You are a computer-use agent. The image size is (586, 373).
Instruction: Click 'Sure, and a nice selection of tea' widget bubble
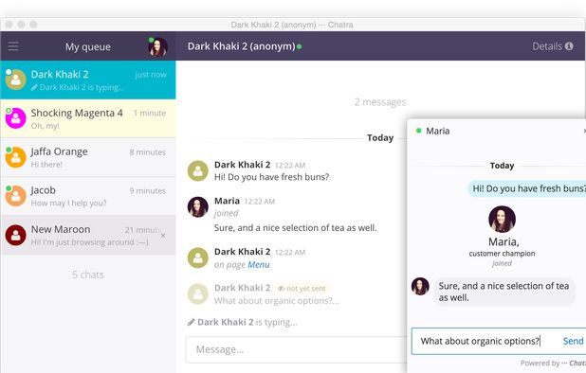click(504, 292)
